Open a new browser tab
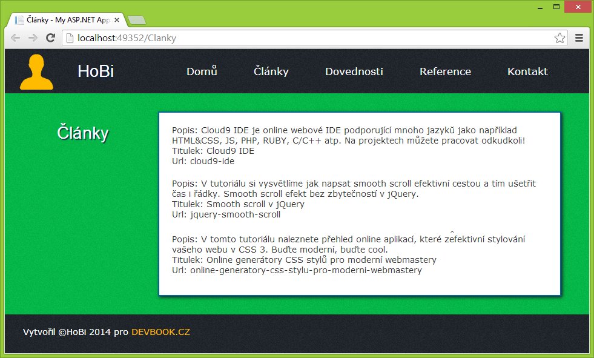The image size is (594, 358). [x=137, y=19]
